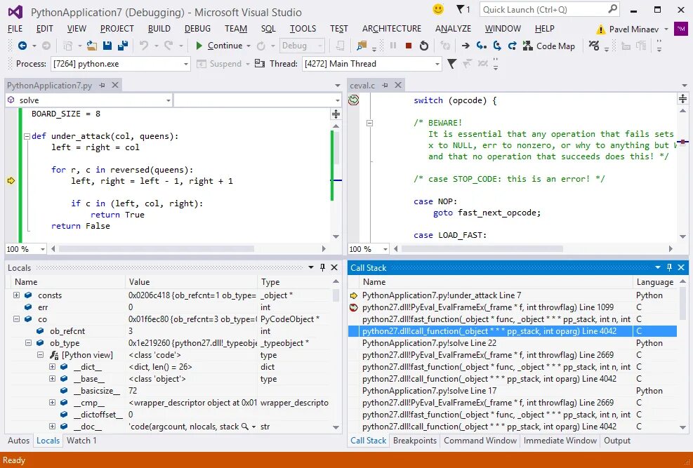Pin the PythonApplication7.py tab
693x468 pixels.
[102, 85]
